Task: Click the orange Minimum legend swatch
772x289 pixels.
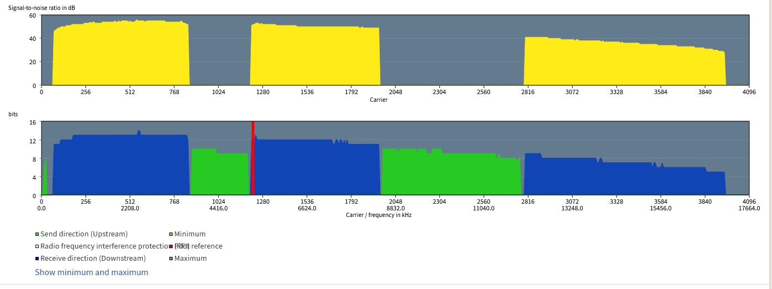Action: coord(171,234)
